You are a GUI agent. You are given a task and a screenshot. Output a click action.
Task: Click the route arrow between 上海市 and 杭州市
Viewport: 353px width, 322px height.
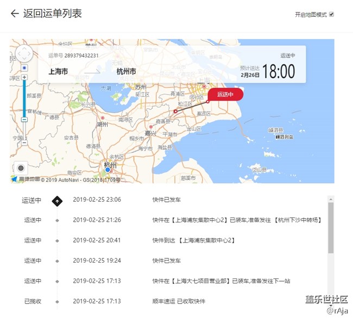(92, 71)
